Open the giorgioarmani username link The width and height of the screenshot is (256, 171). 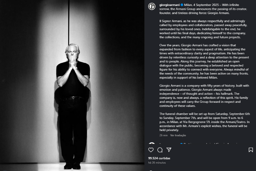(170, 5)
